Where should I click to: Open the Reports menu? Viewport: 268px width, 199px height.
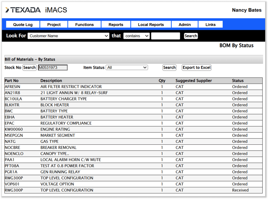pyautogui.click(x=116, y=25)
